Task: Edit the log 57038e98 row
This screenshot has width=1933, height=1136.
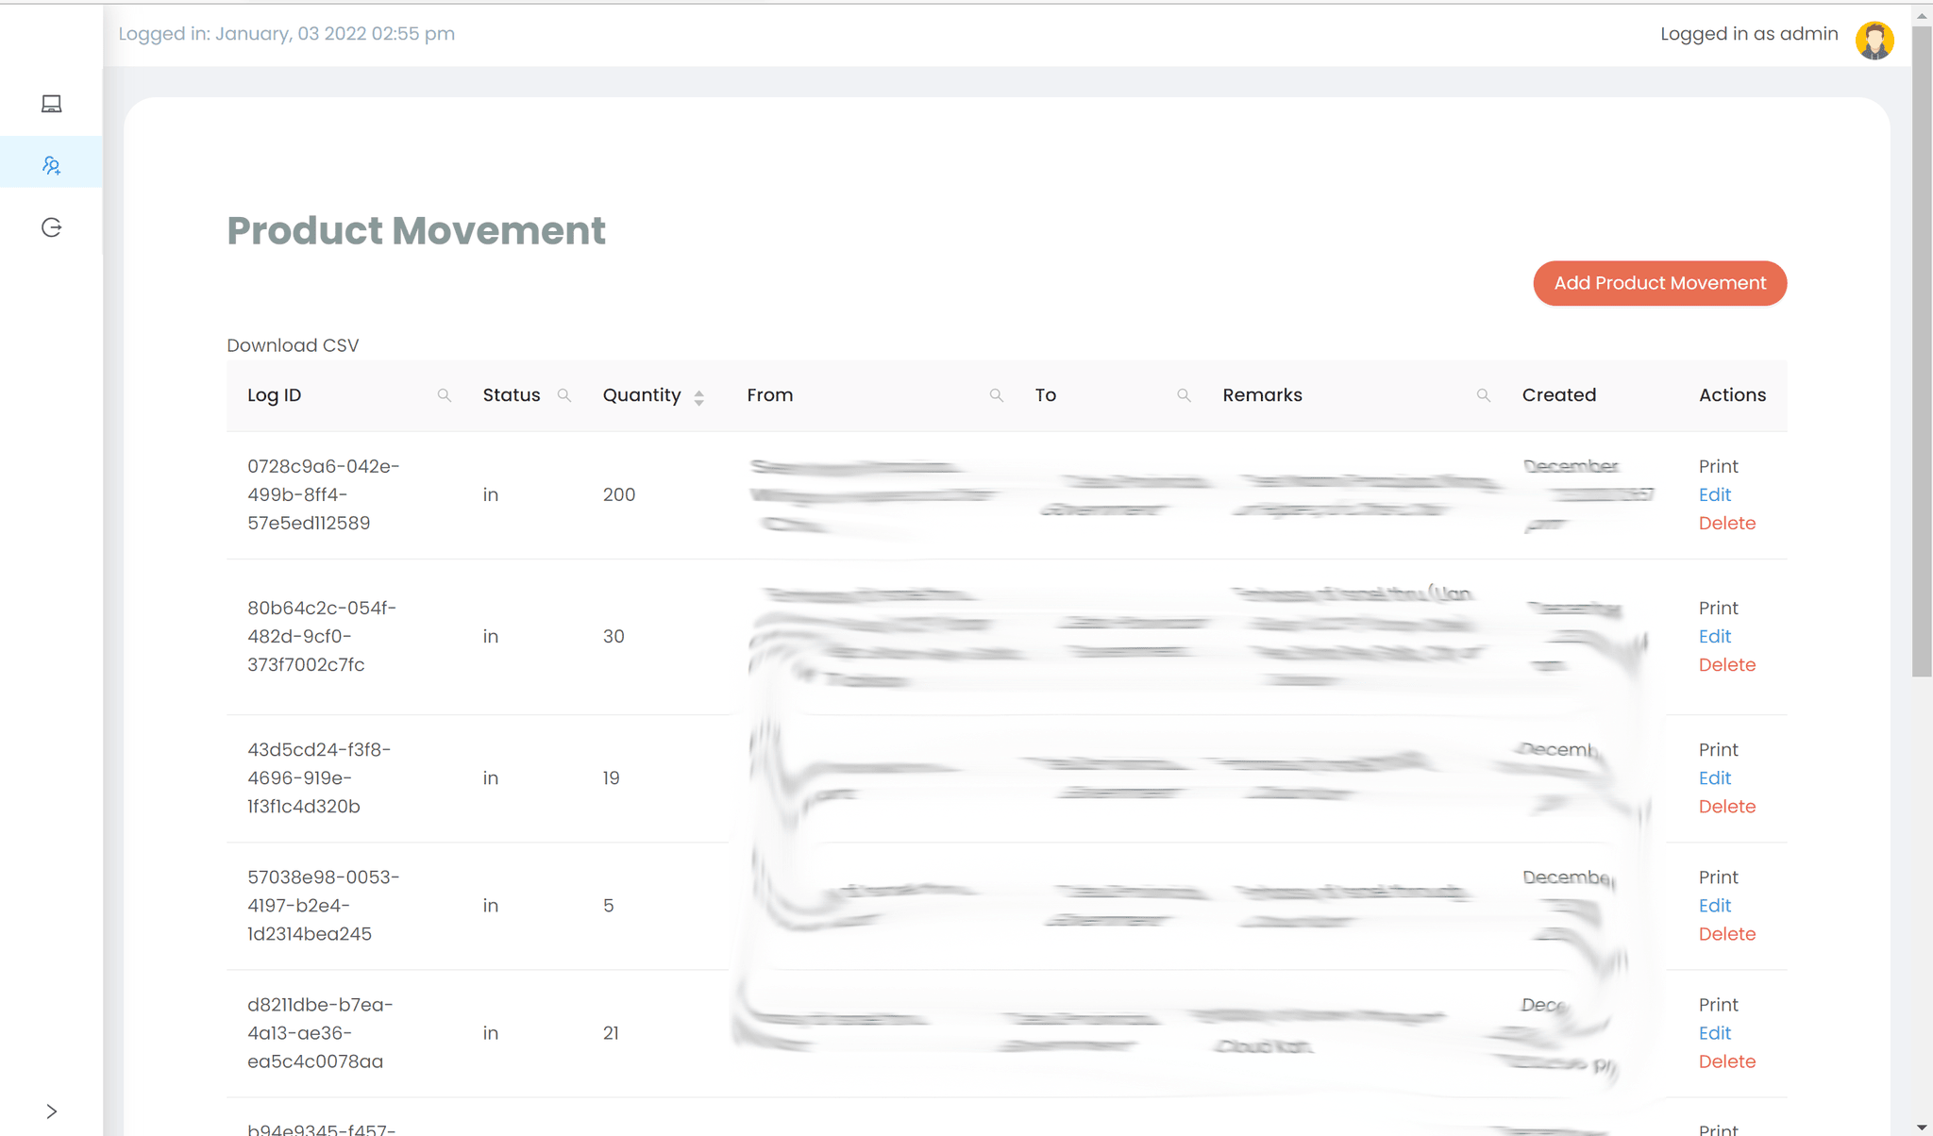Action: click(1715, 905)
